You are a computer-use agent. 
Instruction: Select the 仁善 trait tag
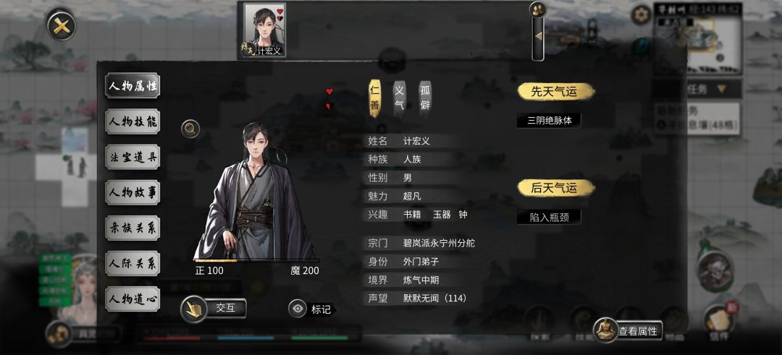point(375,98)
